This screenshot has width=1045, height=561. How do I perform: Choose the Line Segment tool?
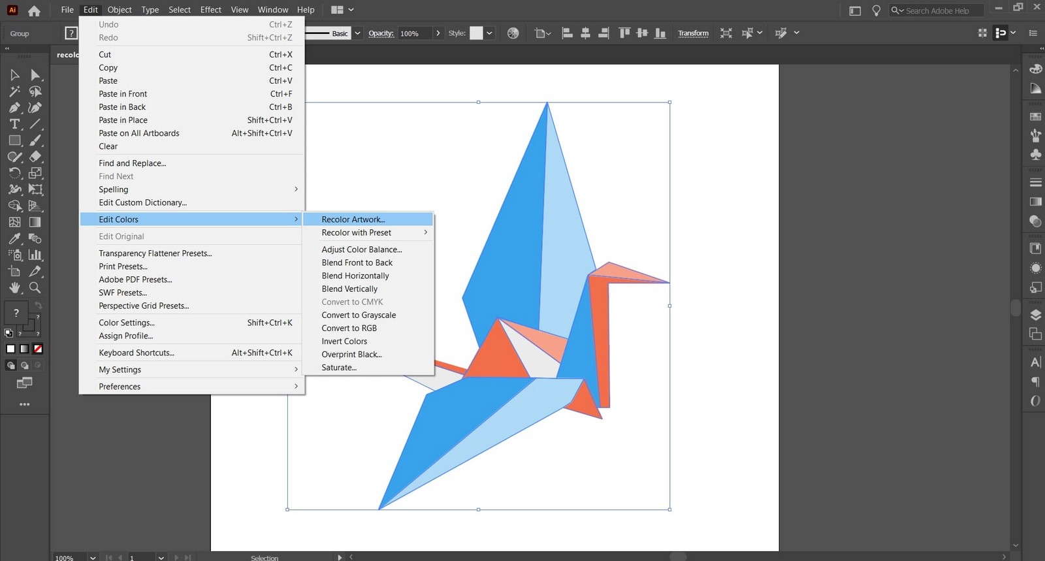35,124
